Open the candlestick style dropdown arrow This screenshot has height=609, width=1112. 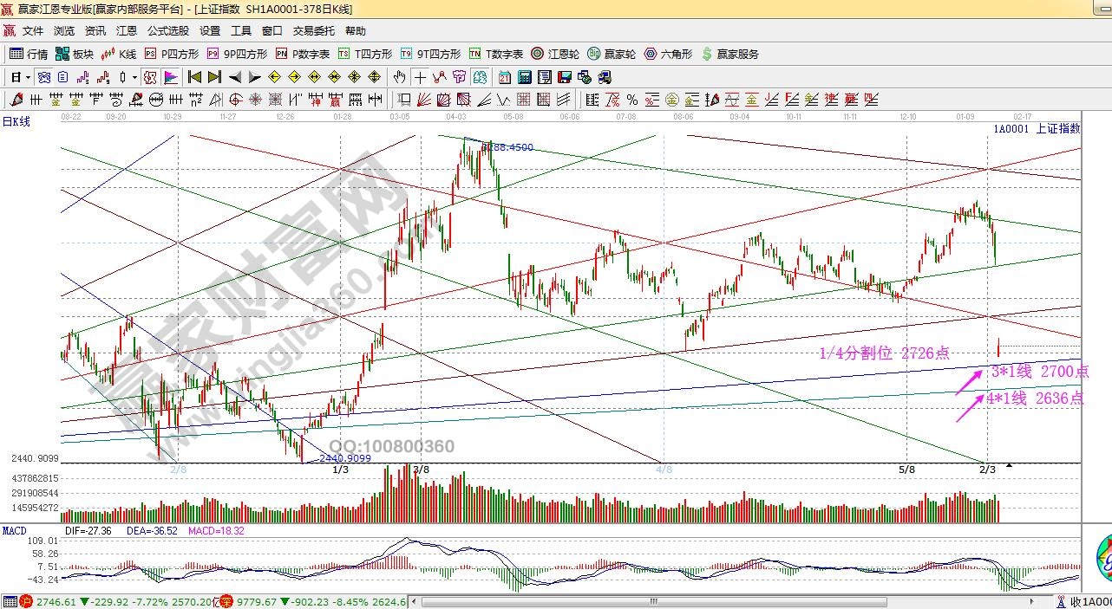pos(134,77)
